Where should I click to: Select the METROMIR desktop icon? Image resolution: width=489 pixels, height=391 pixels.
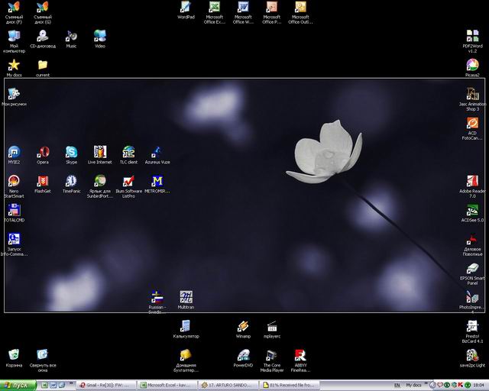[157, 184]
